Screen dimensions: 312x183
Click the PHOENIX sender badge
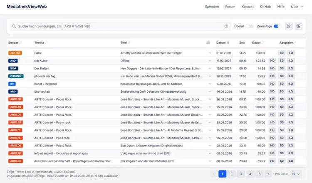pos(16,76)
